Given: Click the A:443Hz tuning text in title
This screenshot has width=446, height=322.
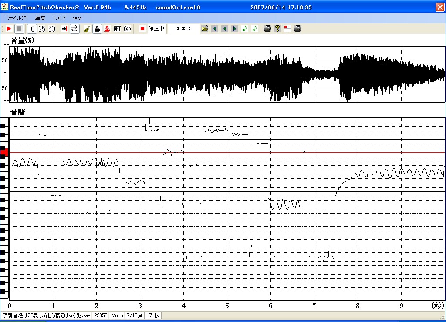Looking at the screenshot, I should tap(135, 7).
